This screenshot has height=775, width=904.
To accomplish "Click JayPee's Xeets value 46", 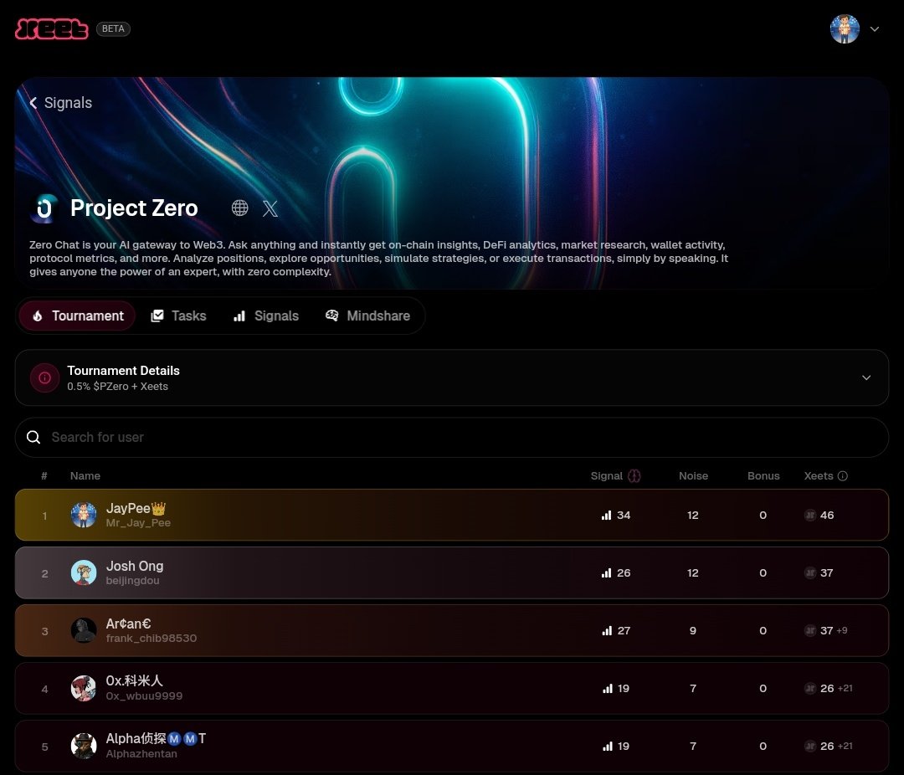I will pos(827,515).
